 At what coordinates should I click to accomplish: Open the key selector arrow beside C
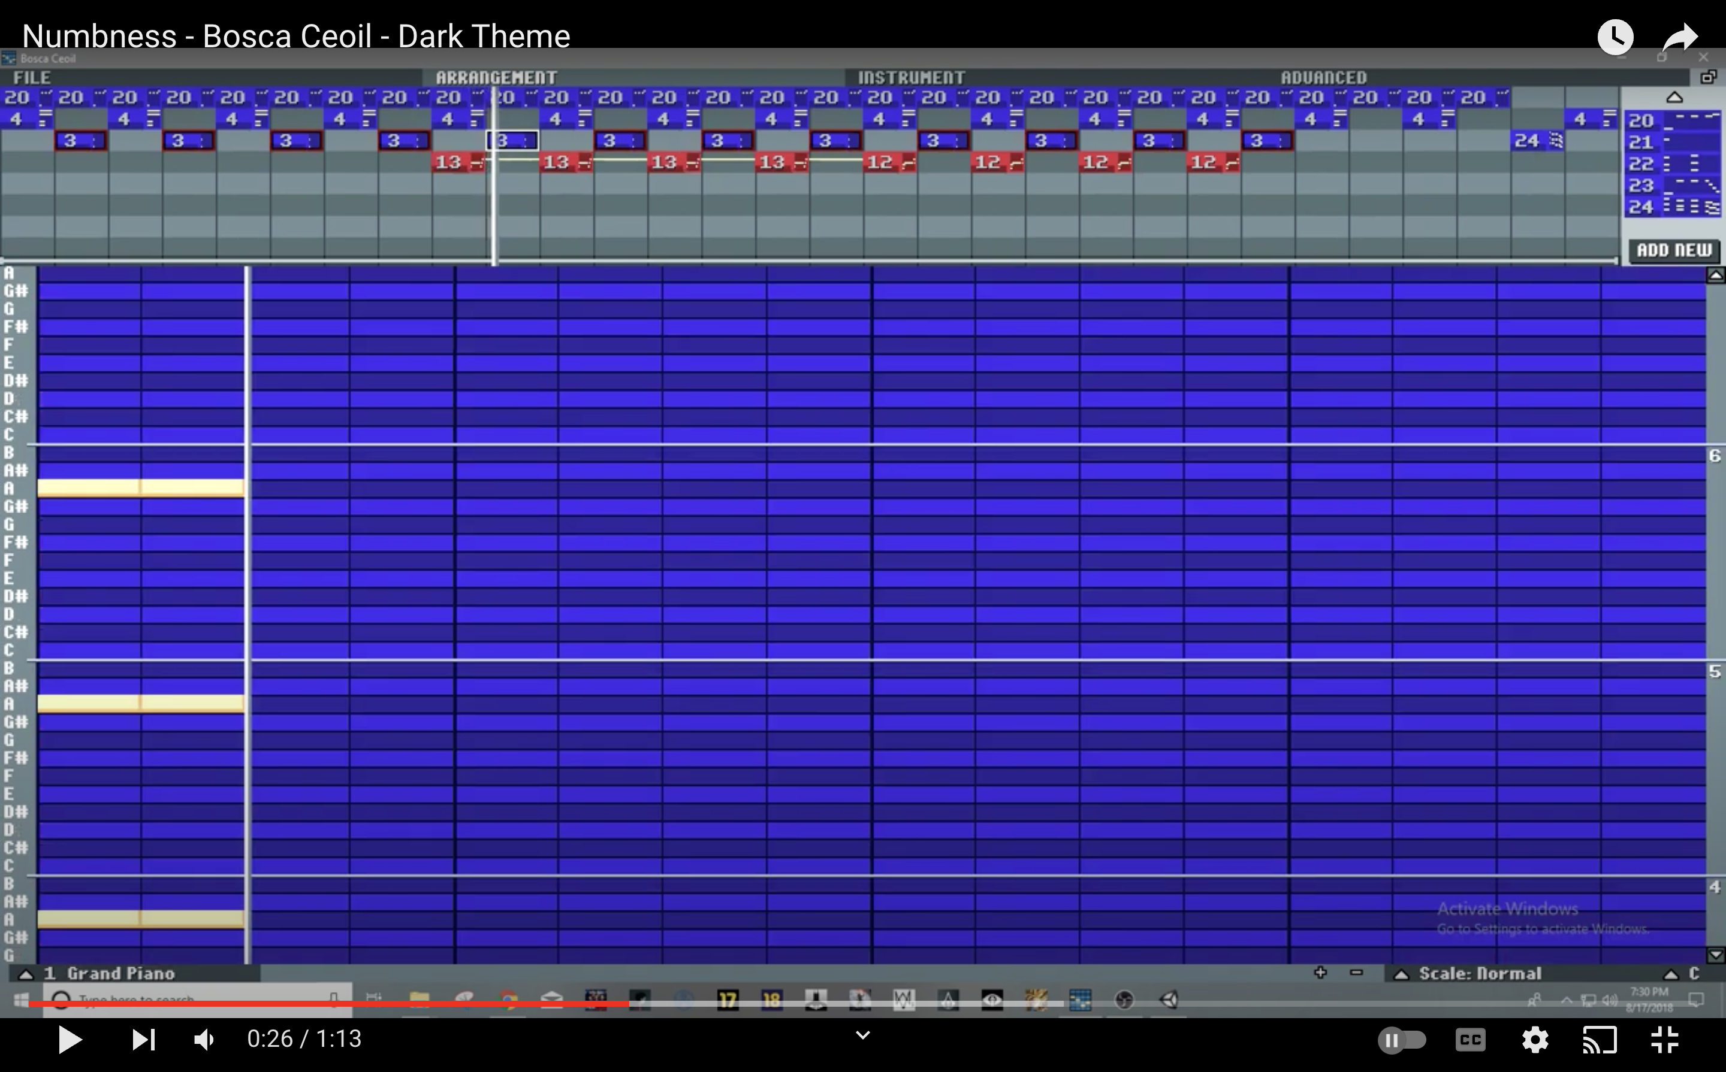click(x=1671, y=974)
